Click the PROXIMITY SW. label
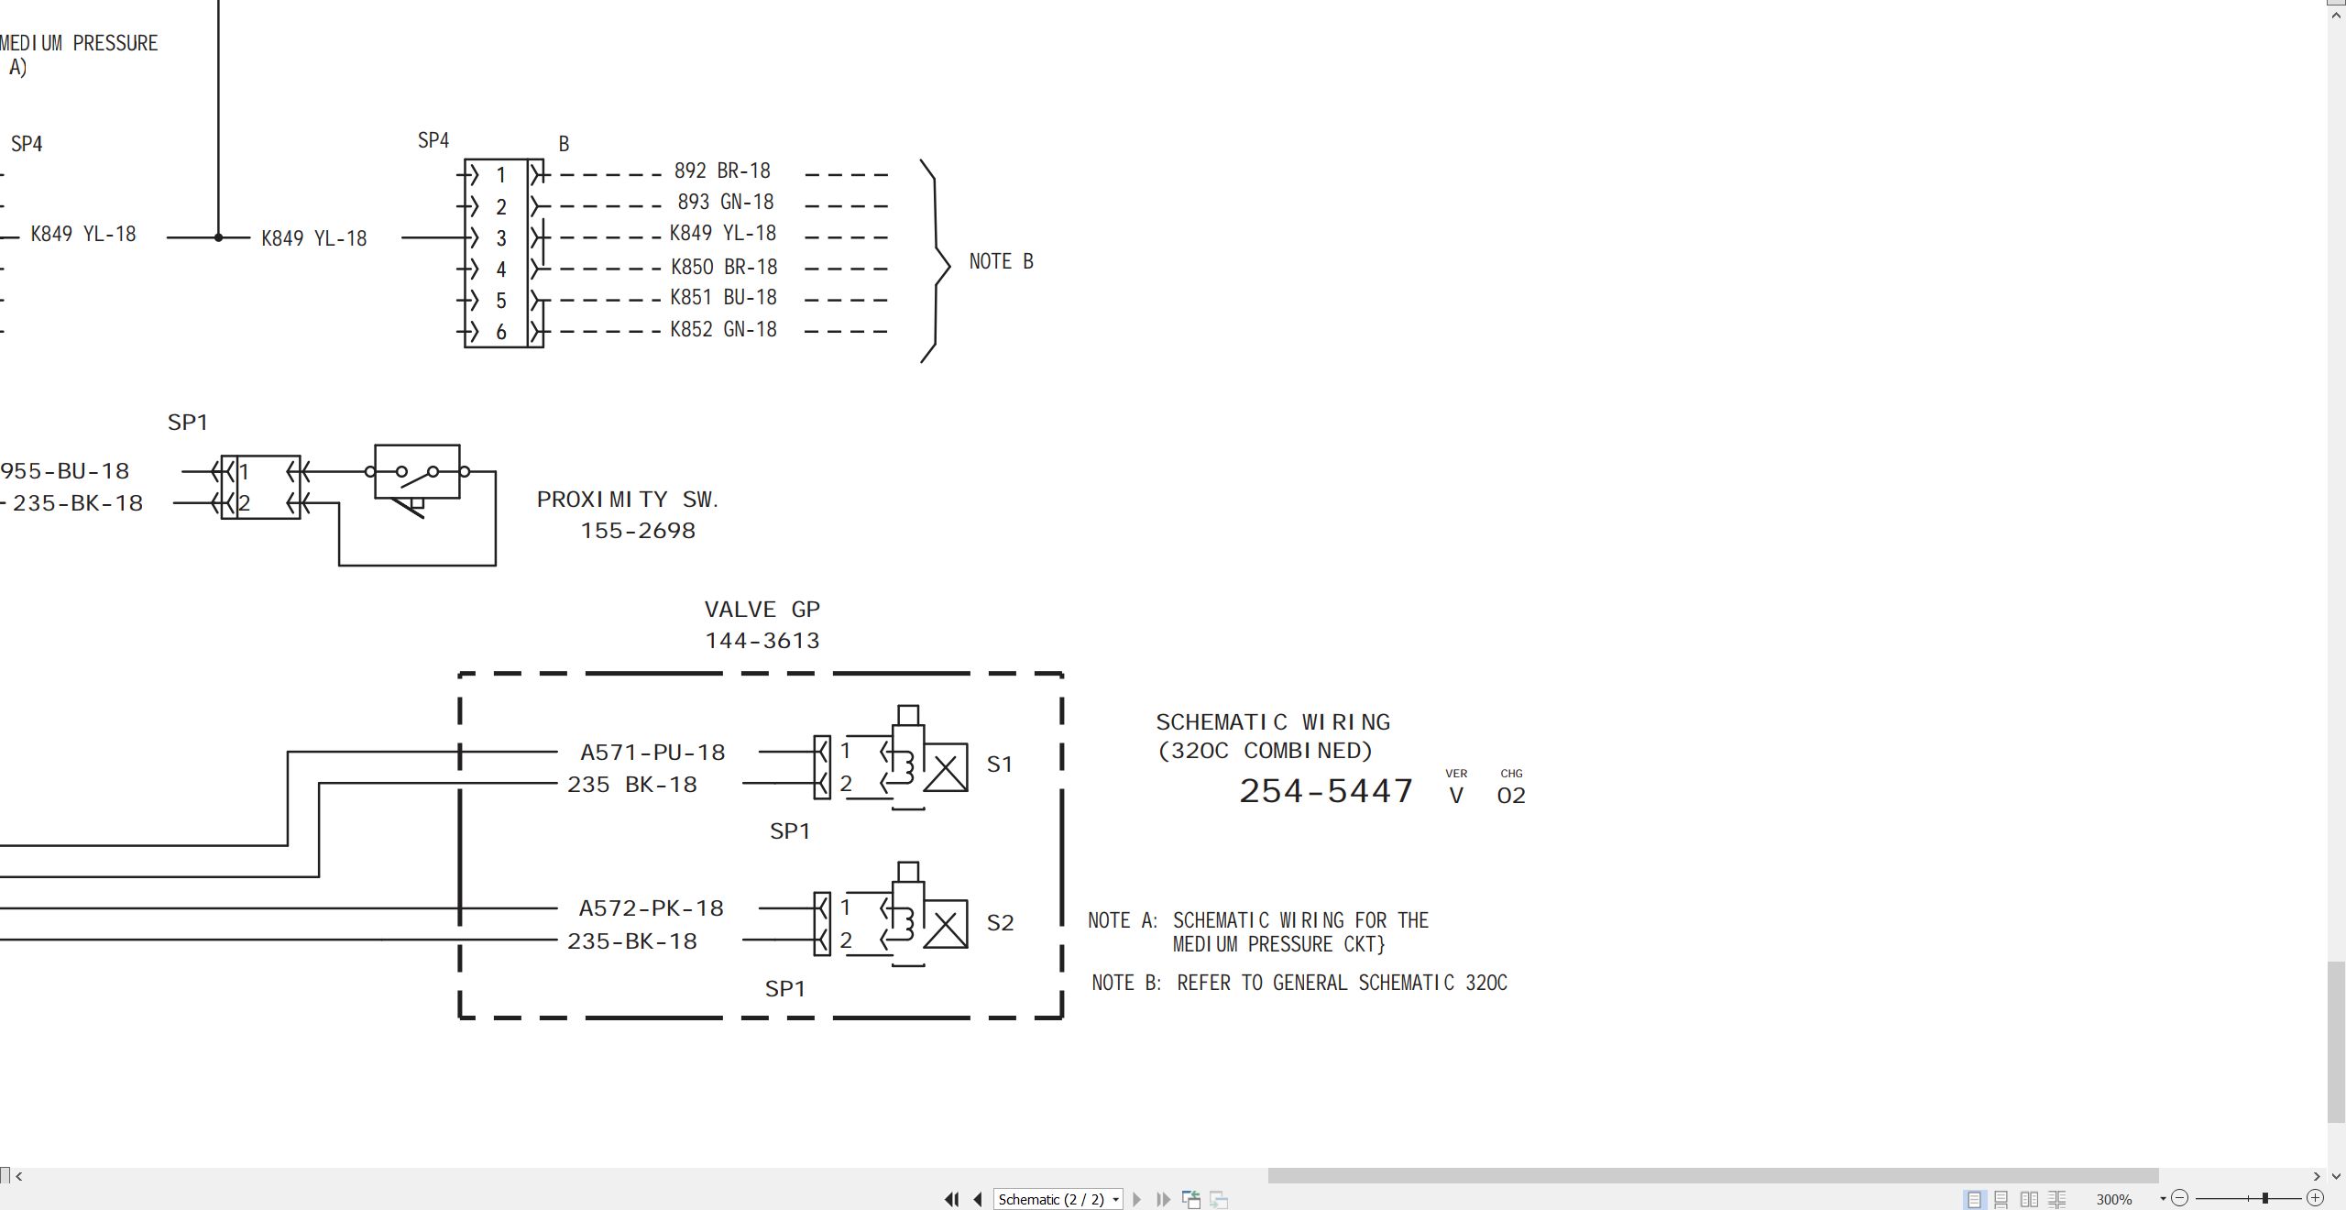The image size is (2346, 1210). tap(628, 500)
